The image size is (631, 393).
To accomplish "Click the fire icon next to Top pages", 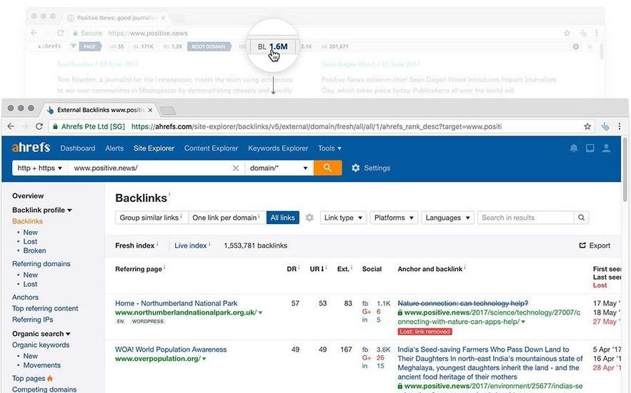I will tap(50, 378).
